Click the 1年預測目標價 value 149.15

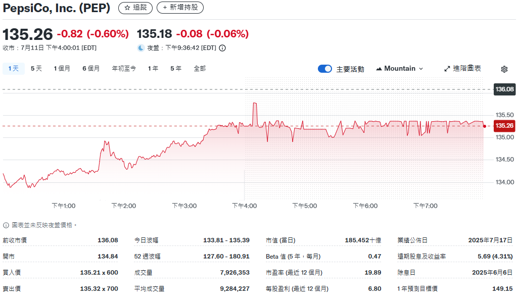pyautogui.click(x=502, y=289)
